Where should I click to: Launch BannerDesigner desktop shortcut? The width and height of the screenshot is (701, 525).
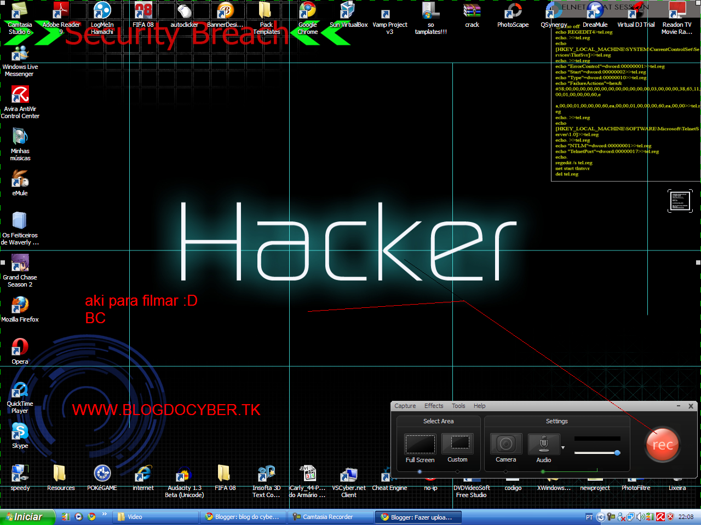click(225, 15)
